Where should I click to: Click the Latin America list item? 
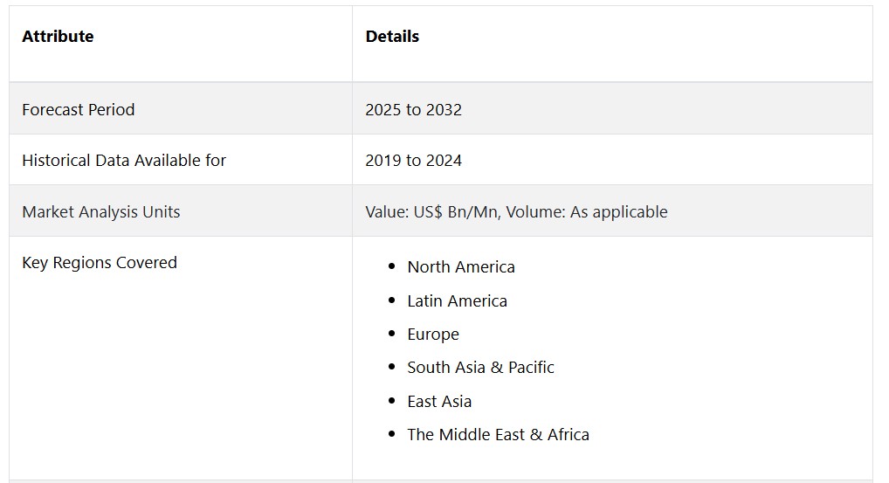[457, 300]
